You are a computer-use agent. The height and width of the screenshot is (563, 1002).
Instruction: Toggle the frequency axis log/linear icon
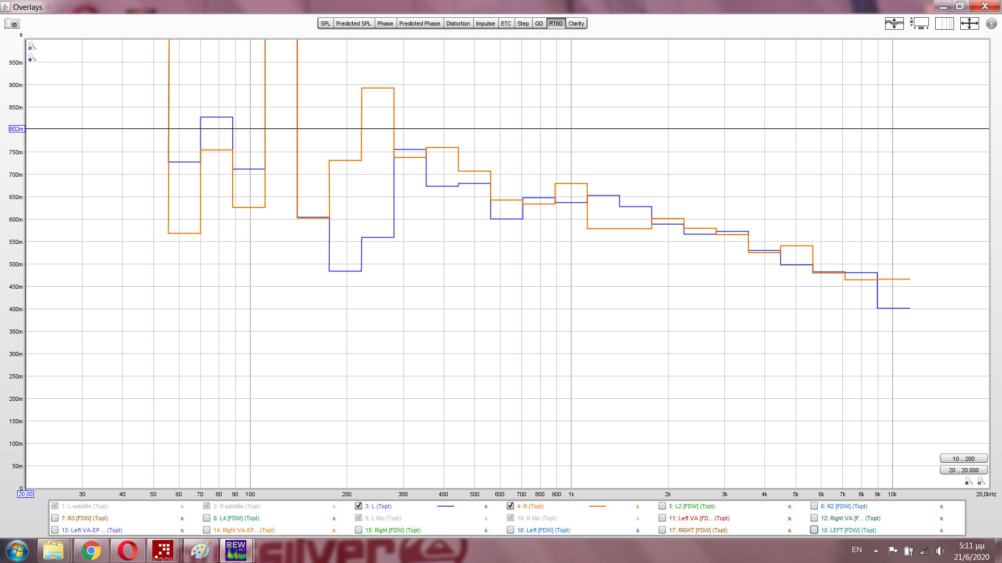[x=944, y=23]
